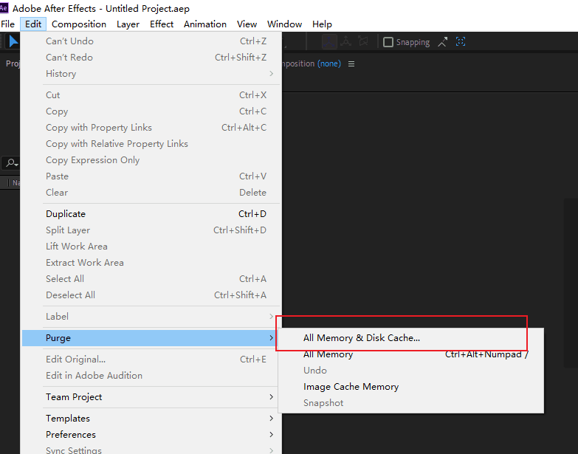Click the Project panel search magnifier icon

11,162
